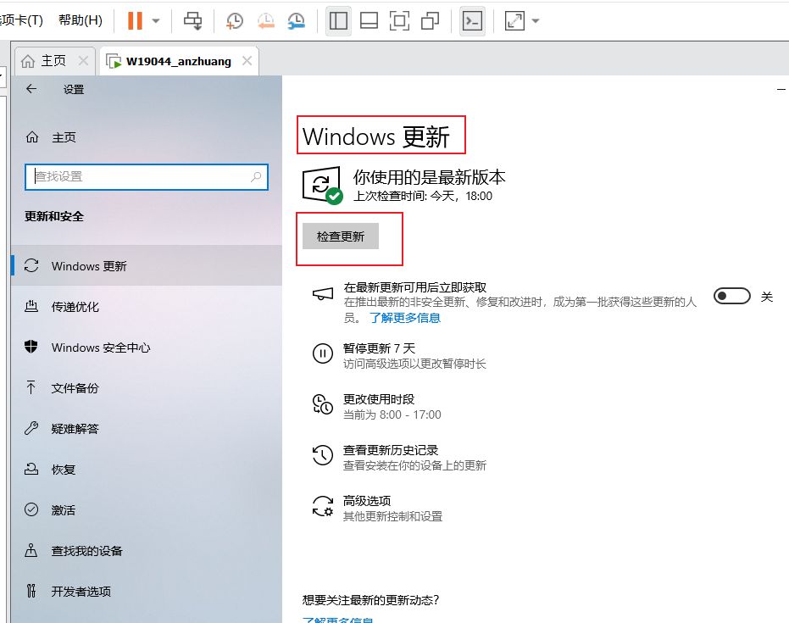Screen dimensions: 789x623
Task: Open the console view toolbar icon
Action: click(472, 21)
